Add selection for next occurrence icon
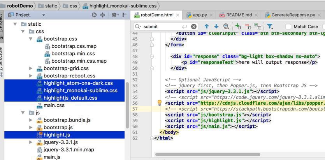Screen dimensions: 325x160 point(238,26)
